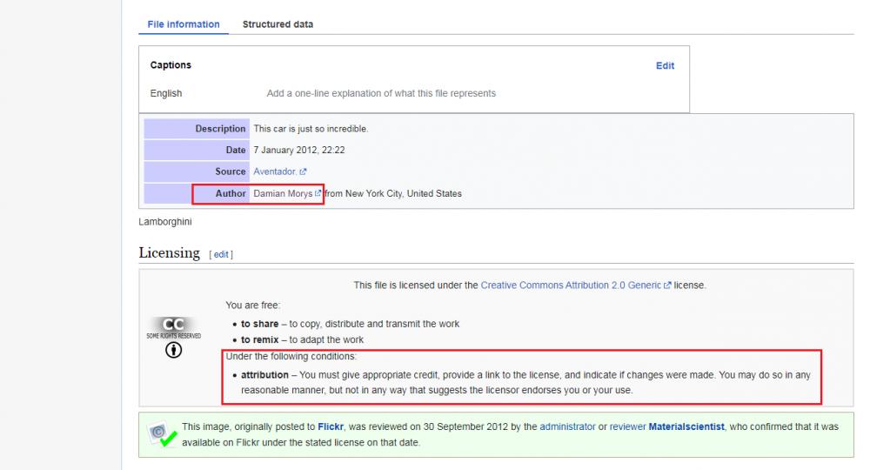Open the Structured data tab

tap(278, 24)
